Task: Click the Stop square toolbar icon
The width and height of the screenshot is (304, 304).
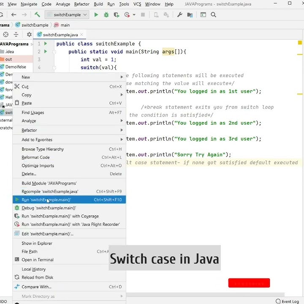Action: (143, 15)
